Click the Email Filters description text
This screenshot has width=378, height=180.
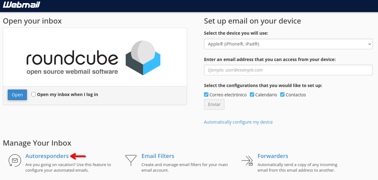[185, 167]
